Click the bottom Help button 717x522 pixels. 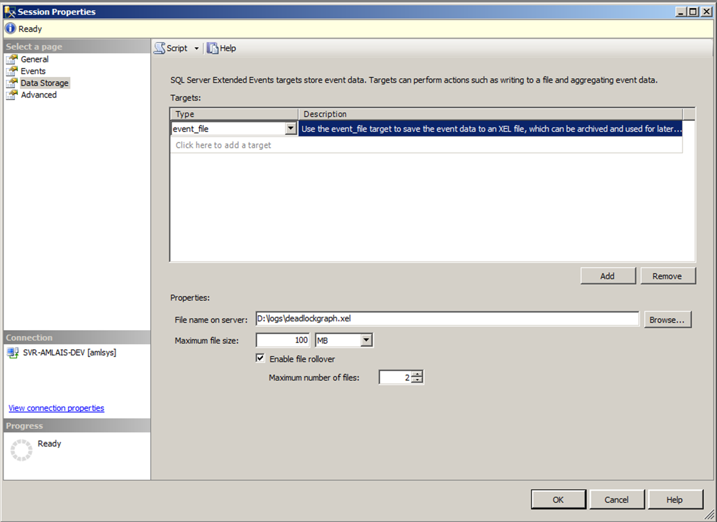click(675, 500)
